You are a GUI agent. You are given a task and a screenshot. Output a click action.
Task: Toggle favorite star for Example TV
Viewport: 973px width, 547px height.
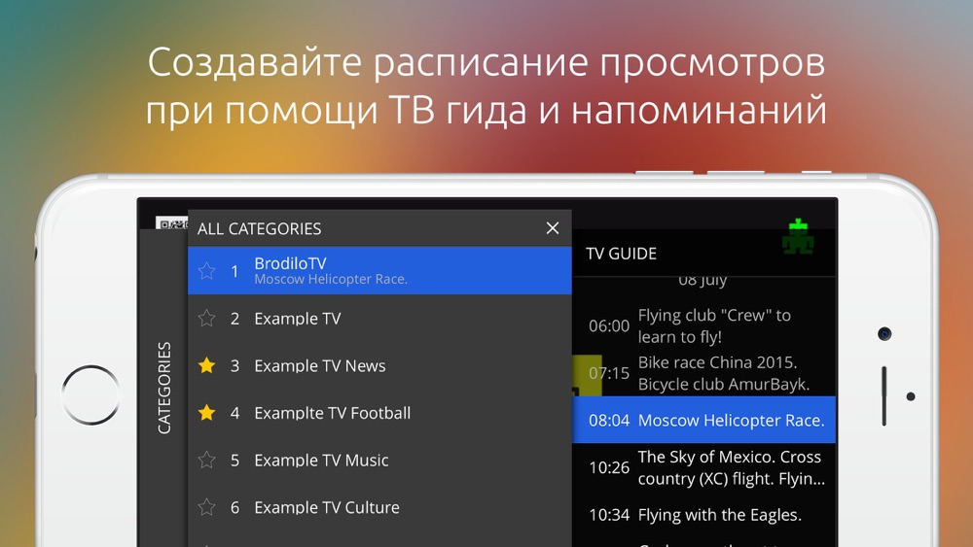pyautogui.click(x=206, y=319)
